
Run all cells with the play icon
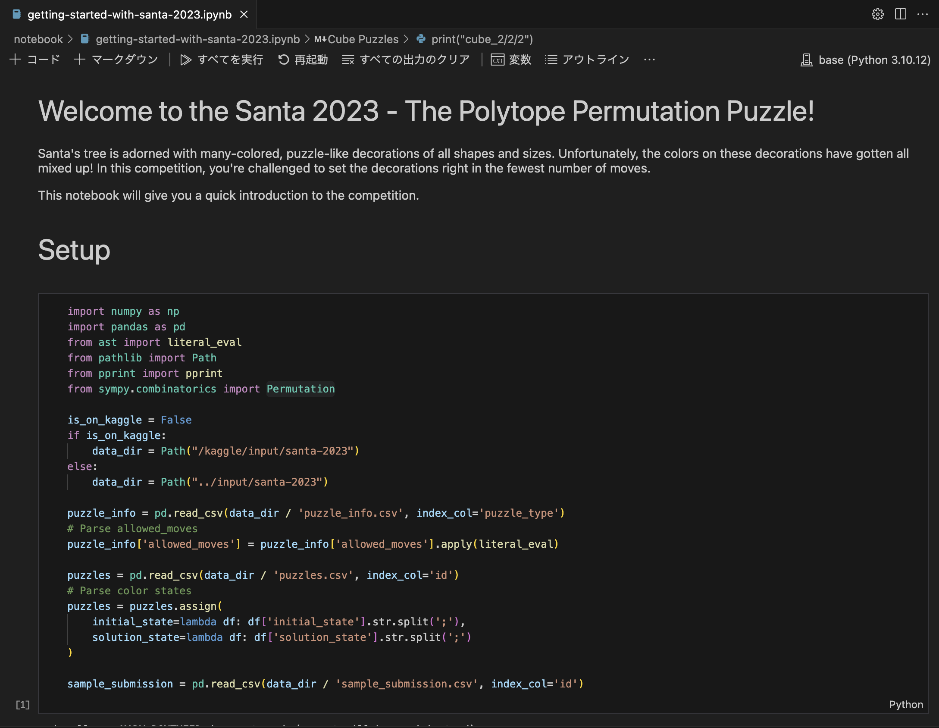[222, 60]
